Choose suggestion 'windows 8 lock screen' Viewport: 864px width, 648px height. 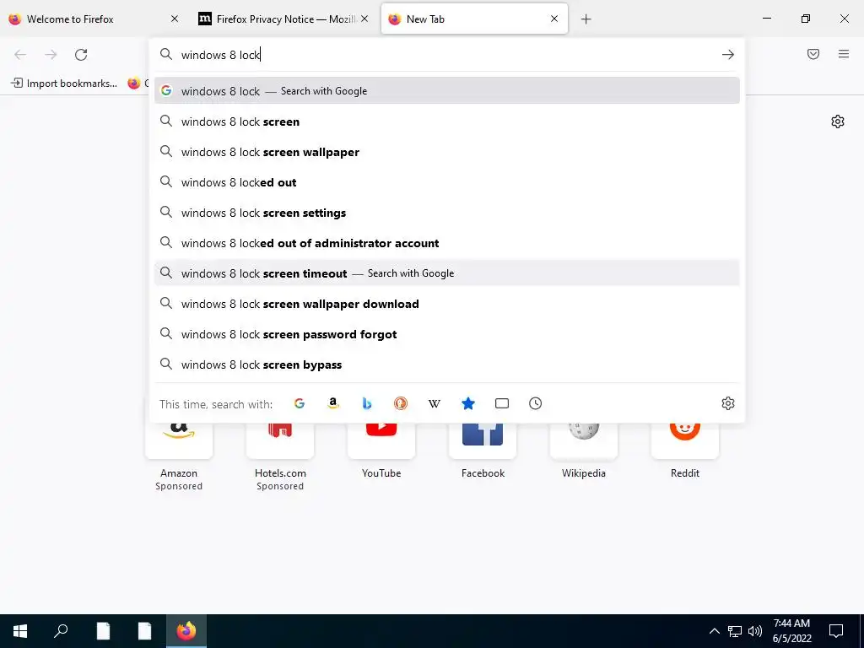tap(447, 121)
